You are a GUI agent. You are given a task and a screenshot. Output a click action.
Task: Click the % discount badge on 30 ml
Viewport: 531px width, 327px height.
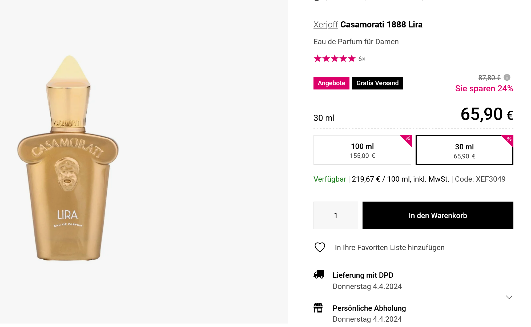[x=509, y=139]
